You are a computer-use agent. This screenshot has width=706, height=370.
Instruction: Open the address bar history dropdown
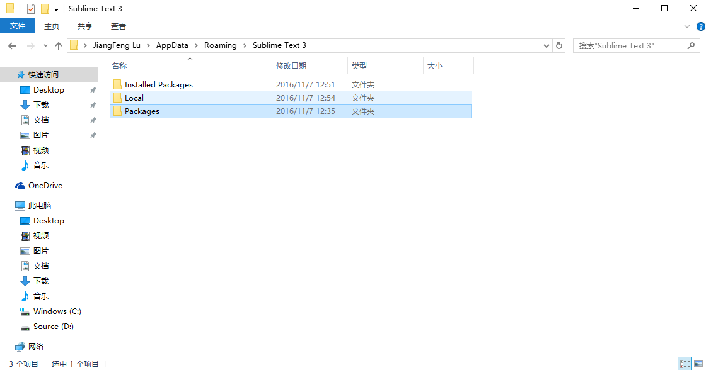(546, 45)
